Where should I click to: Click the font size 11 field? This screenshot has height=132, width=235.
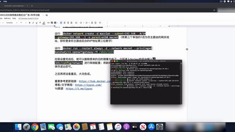click(x=21, y=23)
